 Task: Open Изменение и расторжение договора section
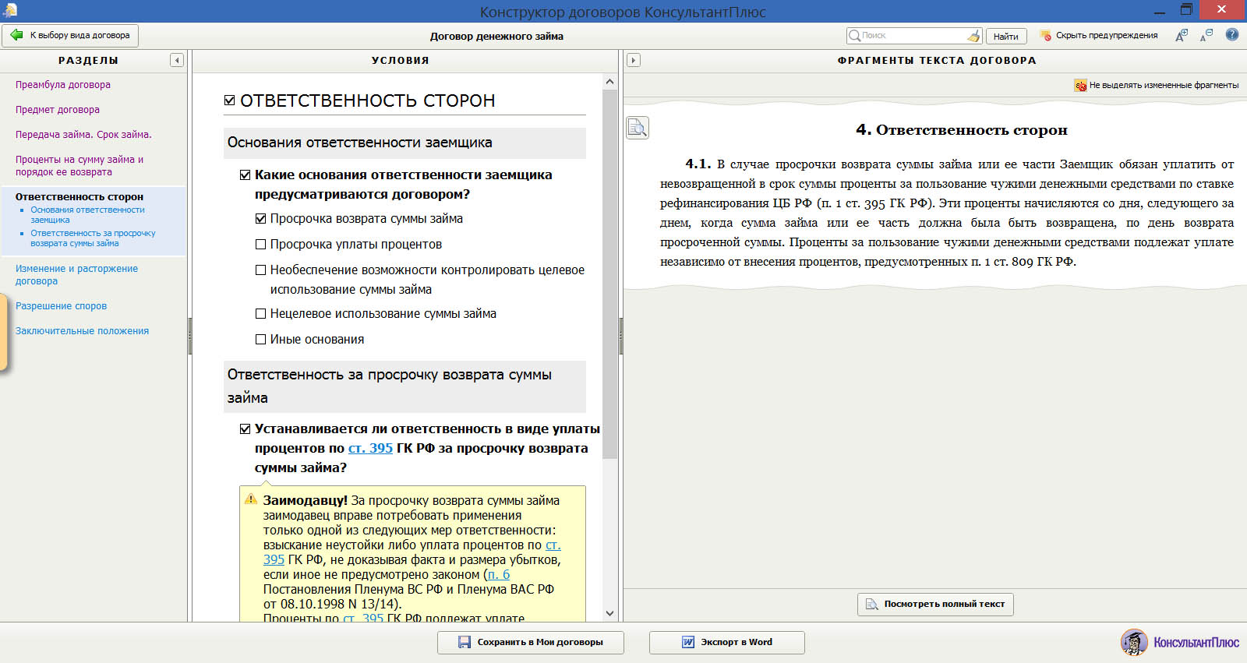(x=76, y=275)
